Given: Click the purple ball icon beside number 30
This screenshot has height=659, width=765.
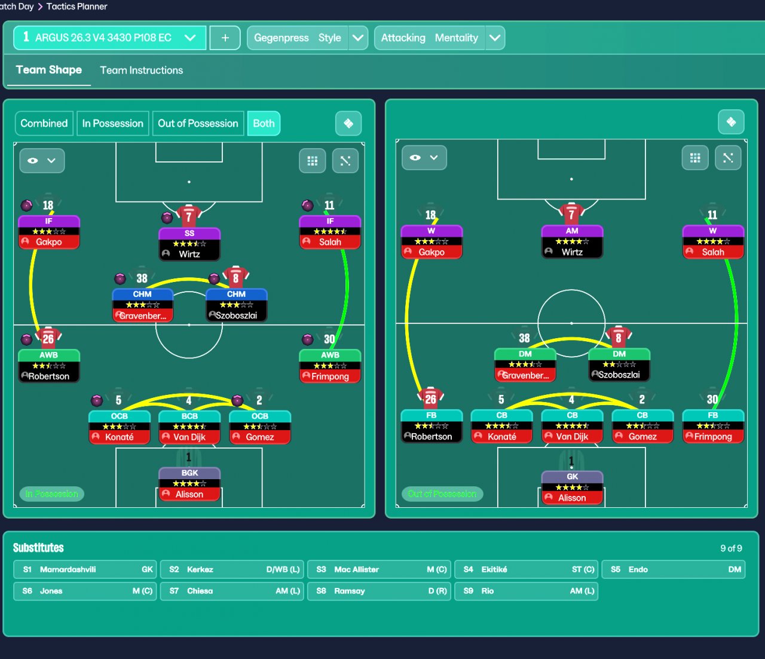Looking at the screenshot, I should tap(307, 339).
